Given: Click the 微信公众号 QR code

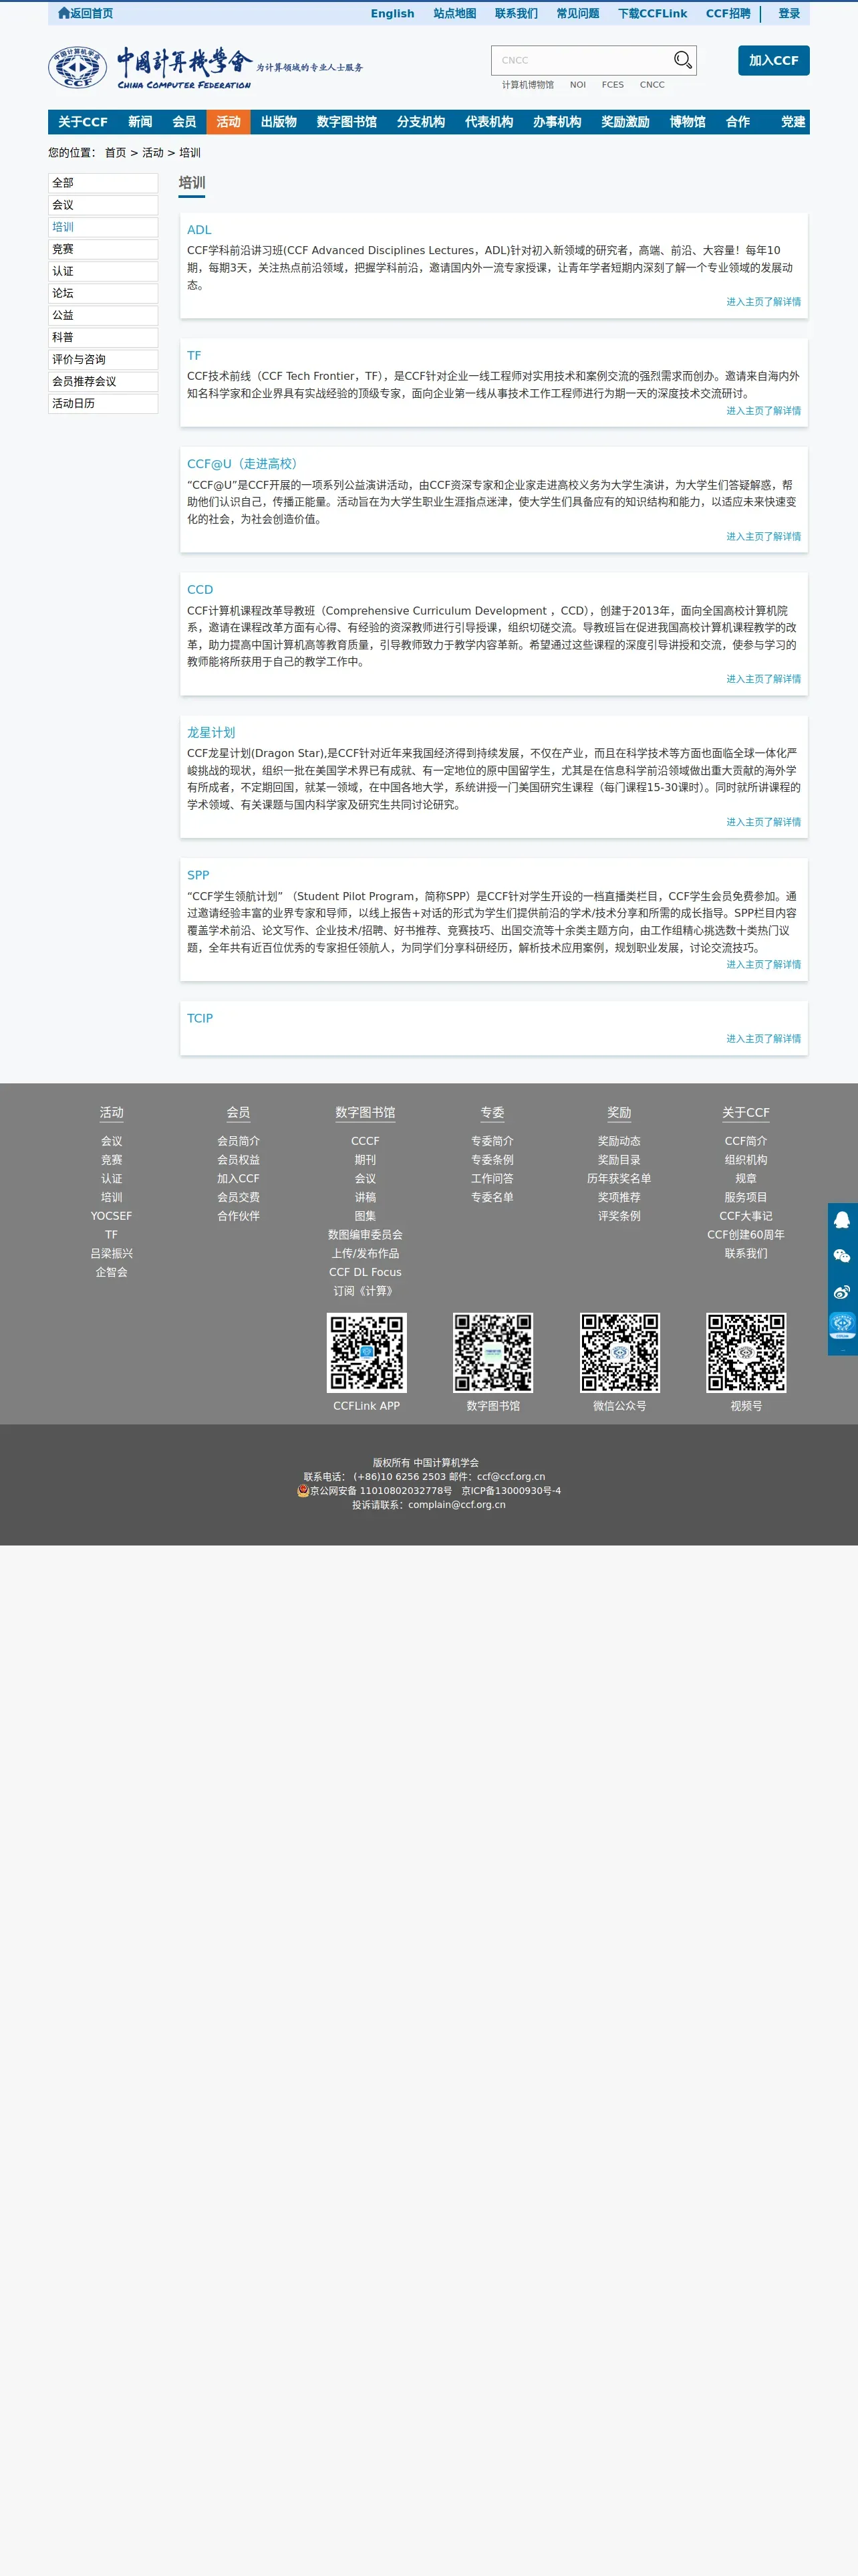Looking at the screenshot, I should pos(619,1352).
